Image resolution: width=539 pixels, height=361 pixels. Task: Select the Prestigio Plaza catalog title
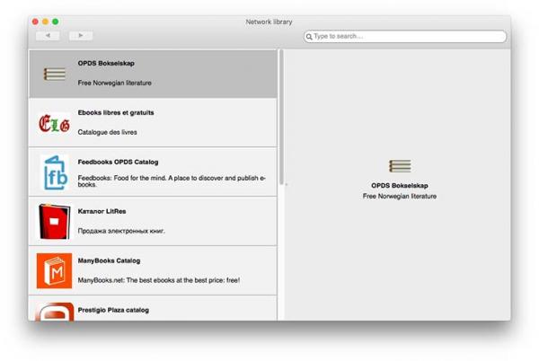coord(113,310)
